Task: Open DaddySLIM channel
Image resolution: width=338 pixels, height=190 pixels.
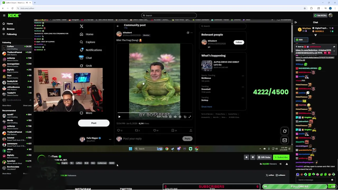Action: [16, 82]
